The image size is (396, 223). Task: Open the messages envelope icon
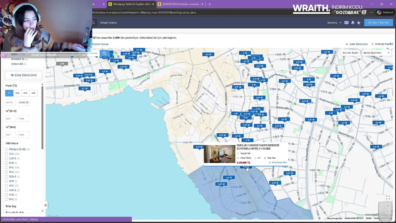(x=346, y=23)
